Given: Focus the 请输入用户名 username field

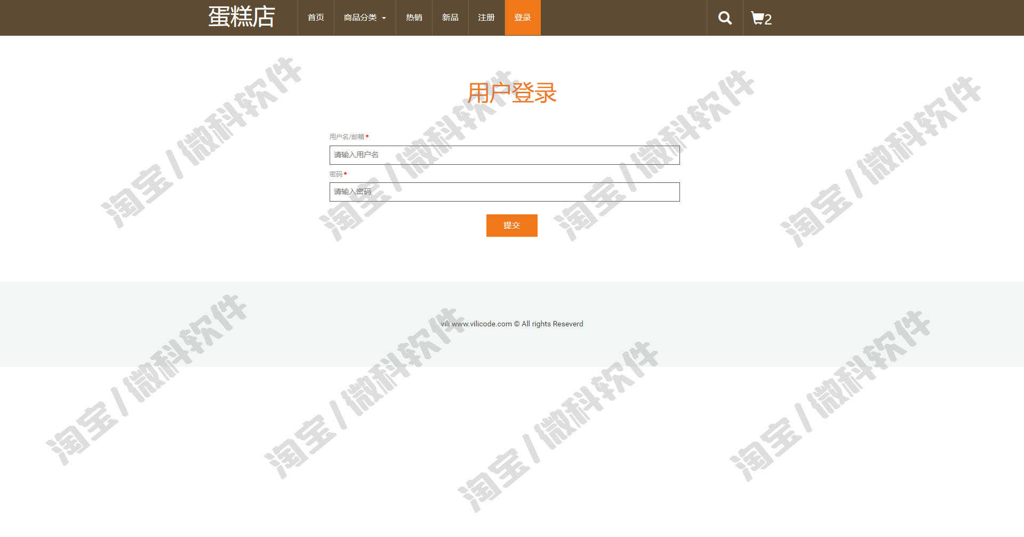Looking at the screenshot, I should (x=505, y=155).
